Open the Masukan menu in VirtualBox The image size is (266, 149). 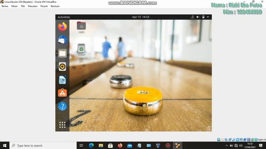(32, 6)
